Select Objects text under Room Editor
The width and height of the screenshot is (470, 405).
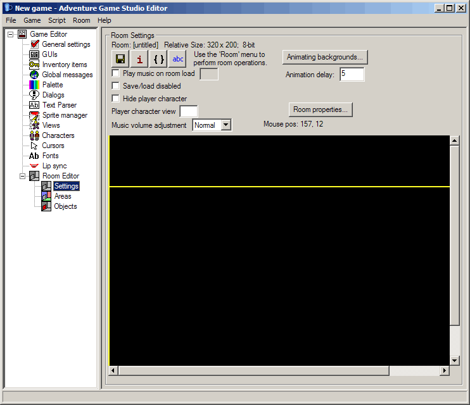[65, 206]
